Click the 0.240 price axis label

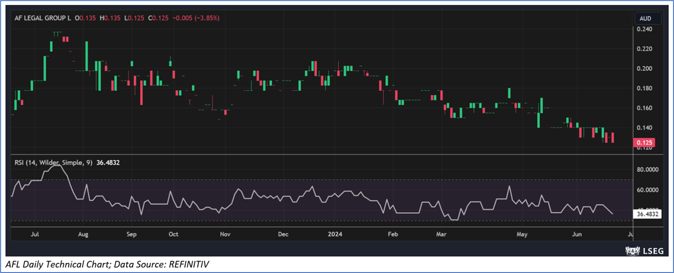[x=644, y=29]
